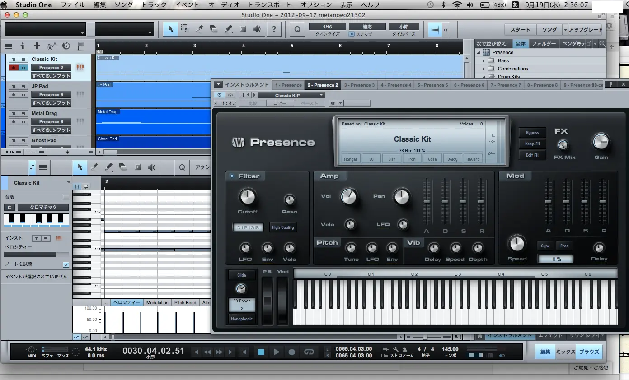Show automation with the A curve icon
The image size is (629, 380).
pos(52,46)
